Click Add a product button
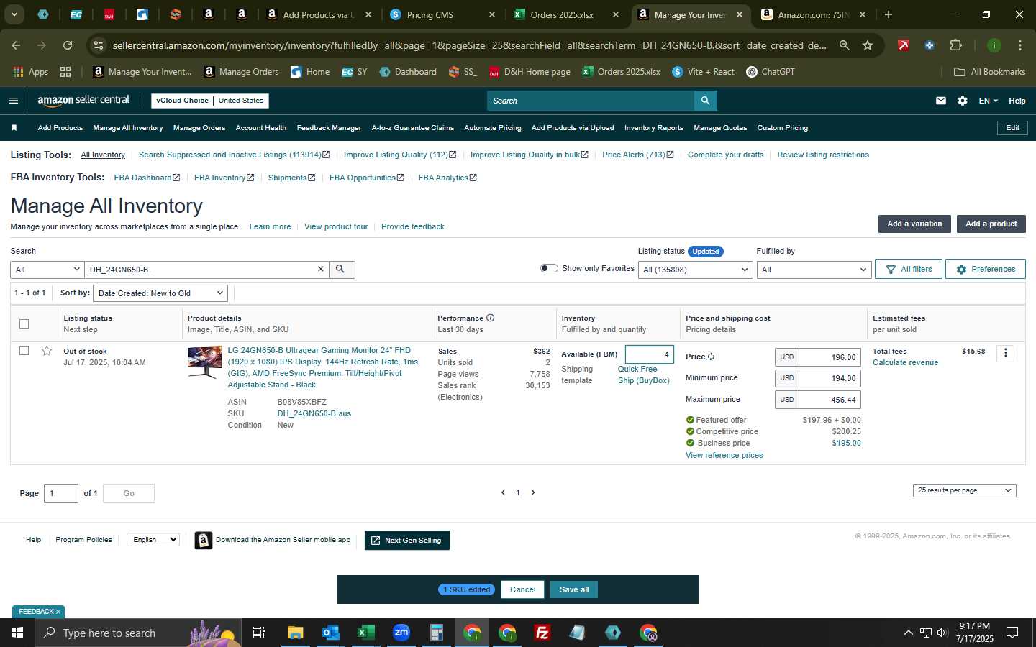The image size is (1036, 647). 991,224
